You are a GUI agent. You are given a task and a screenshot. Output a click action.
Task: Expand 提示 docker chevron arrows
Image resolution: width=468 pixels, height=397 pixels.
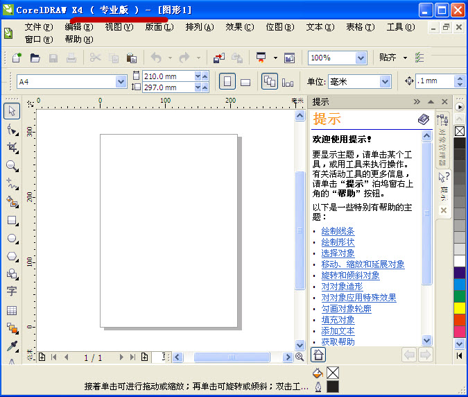417,102
